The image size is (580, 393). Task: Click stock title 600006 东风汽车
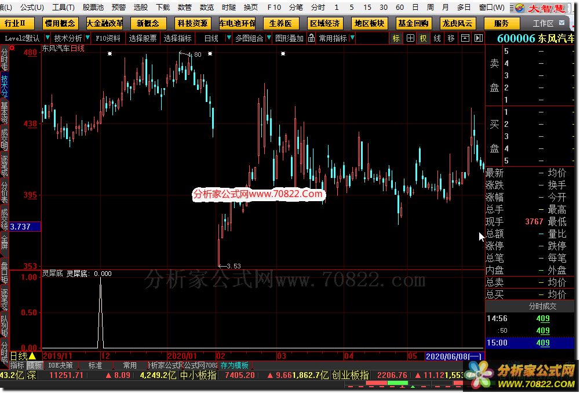pyautogui.click(x=535, y=38)
